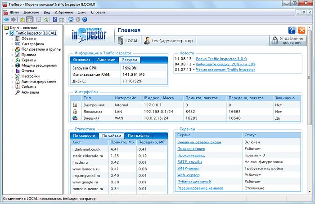Select Модули расширения tree icon
The height and width of the screenshot is (204, 315).
18,65
